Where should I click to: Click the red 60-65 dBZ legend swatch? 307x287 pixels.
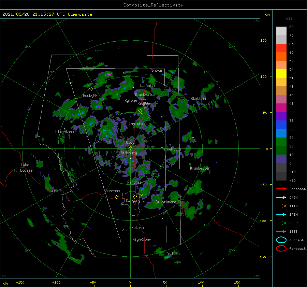(x=281, y=48)
